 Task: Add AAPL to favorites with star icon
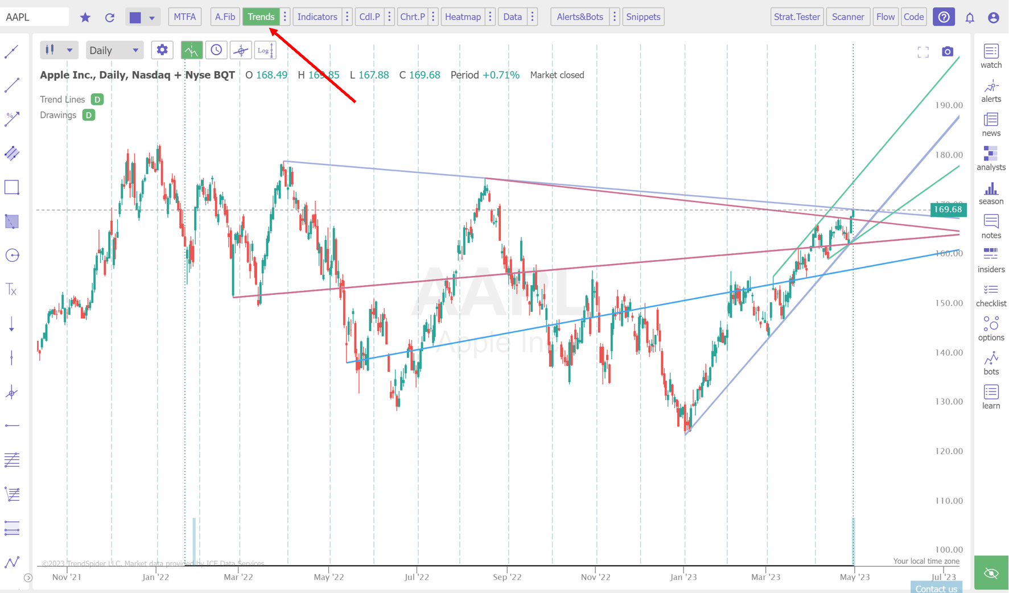[x=85, y=17]
